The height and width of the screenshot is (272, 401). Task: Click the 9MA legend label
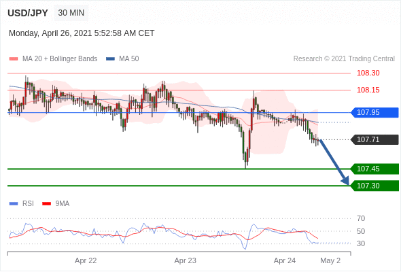coord(63,204)
